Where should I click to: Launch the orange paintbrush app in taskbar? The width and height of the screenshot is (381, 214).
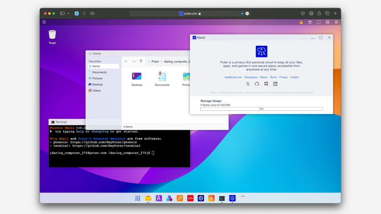(180, 198)
